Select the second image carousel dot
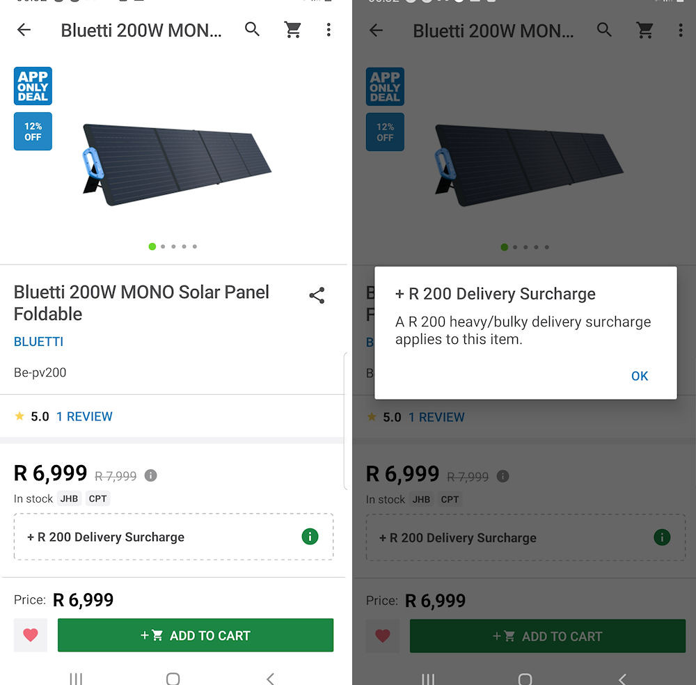696x685 pixels. [x=163, y=246]
